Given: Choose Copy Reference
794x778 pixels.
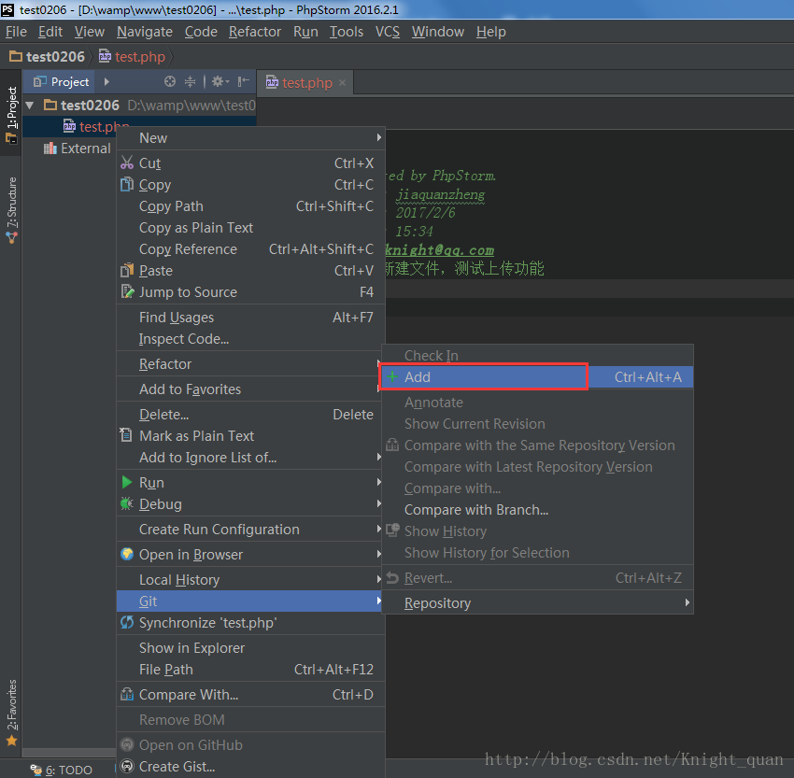Looking at the screenshot, I should tap(188, 249).
